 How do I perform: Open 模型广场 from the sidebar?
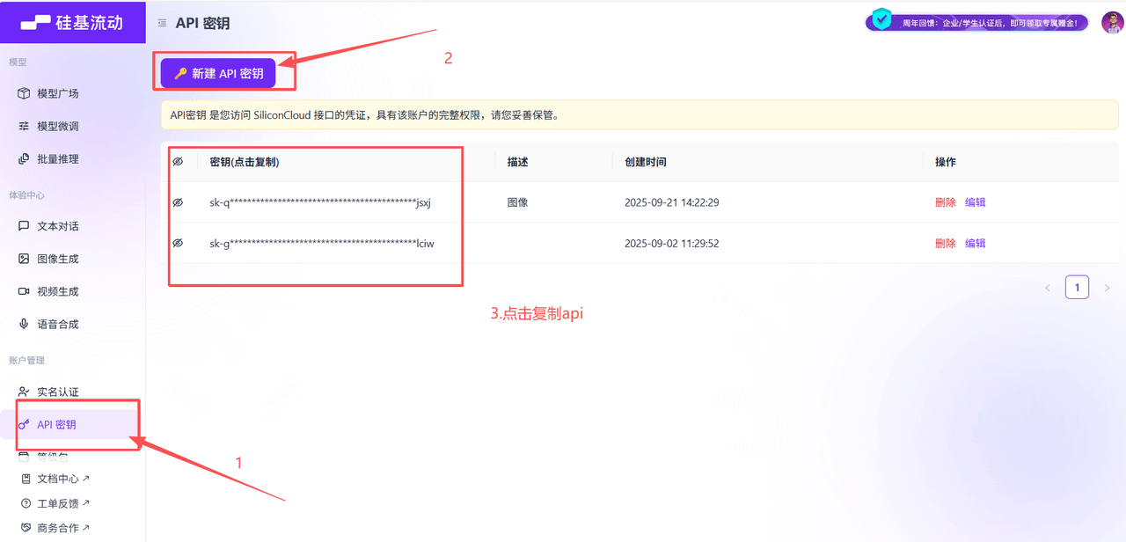[57, 93]
